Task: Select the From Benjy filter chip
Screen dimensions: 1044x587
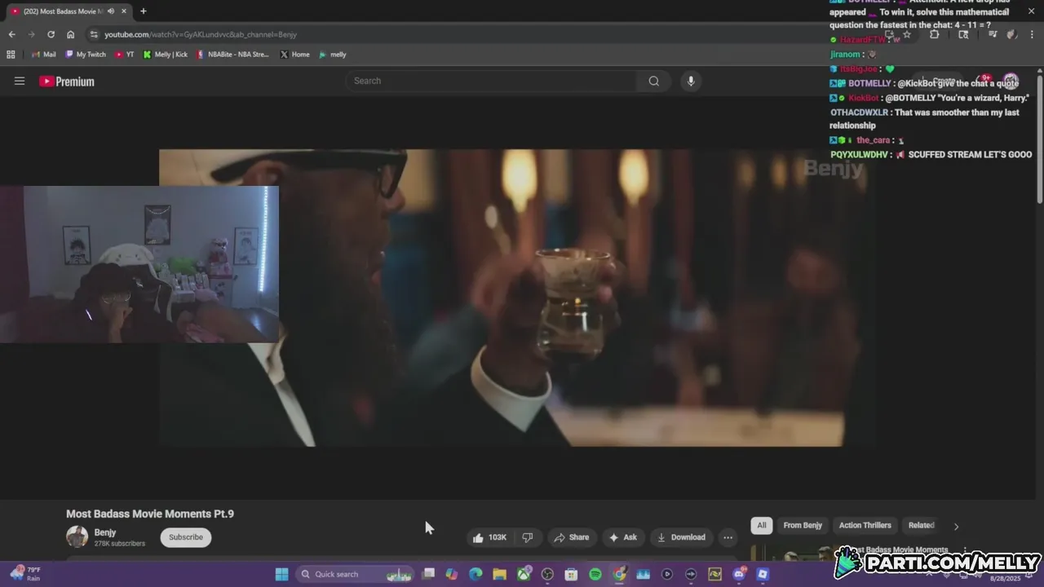Action: point(803,525)
